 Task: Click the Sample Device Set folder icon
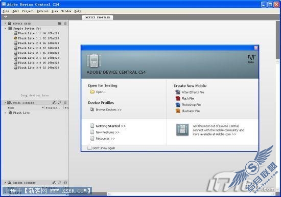(x=10, y=28)
